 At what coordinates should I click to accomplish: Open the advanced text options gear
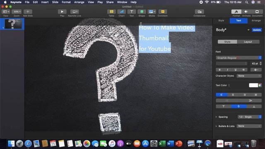click(256, 70)
